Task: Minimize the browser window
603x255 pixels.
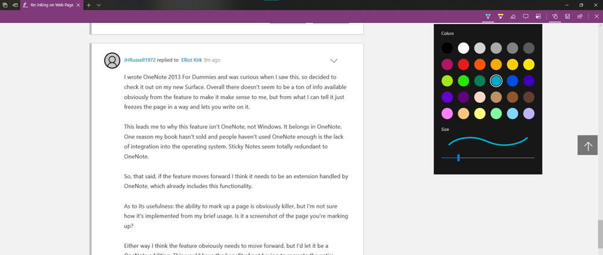Action: [567, 5]
